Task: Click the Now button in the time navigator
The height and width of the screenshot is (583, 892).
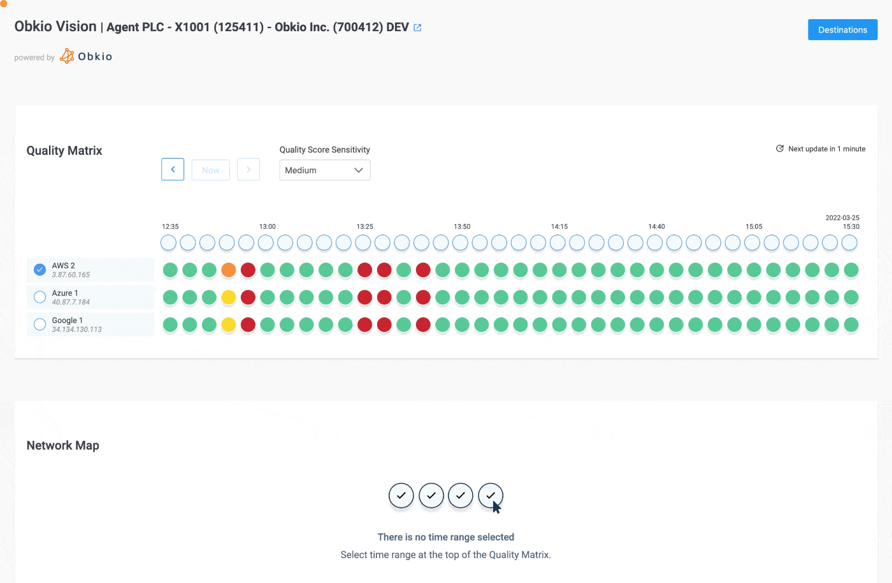Action: [210, 169]
